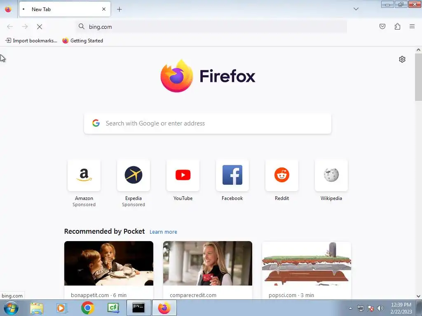This screenshot has width=422, height=316.
Task: Open Windows Explorer from taskbar
Action: (x=37, y=308)
